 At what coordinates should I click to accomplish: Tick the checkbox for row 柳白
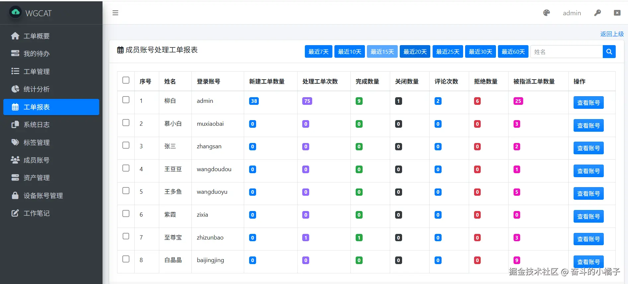point(126,100)
